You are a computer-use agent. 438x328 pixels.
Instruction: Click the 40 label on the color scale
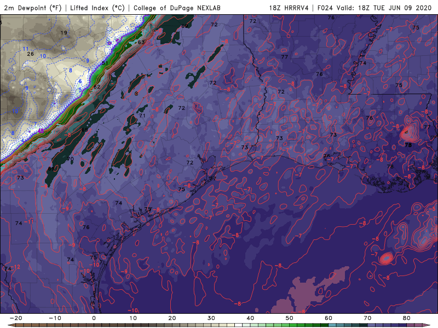(250, 318)
